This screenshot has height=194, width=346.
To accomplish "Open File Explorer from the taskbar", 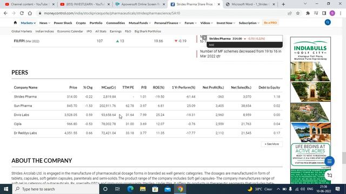I will tap(143, 189).
